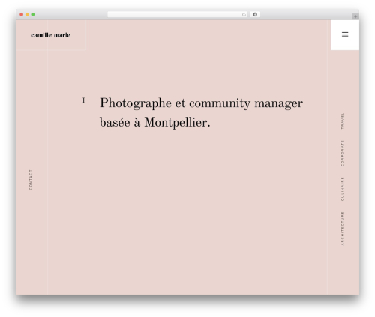Select the 'Photographe et community manager' headline
The image size is (375, 317).
click(x=201, y=103)
